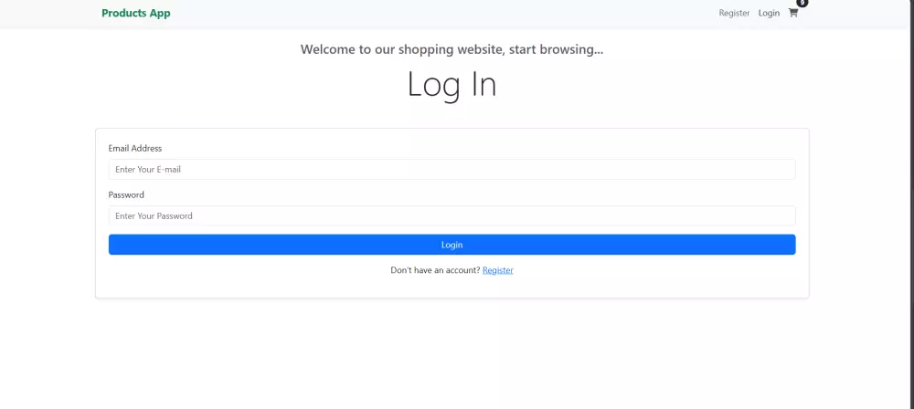Screen dimensions: 914x409
Task: Focus the Email Address input field
Action: (x=452, y=170)
